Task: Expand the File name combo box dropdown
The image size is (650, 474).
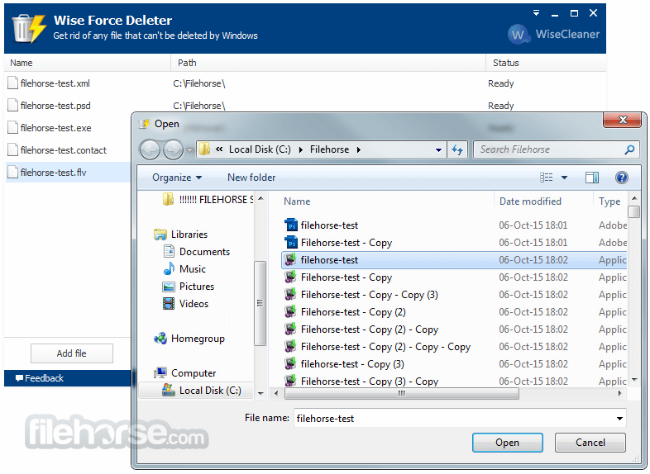Action: [619, 419]
